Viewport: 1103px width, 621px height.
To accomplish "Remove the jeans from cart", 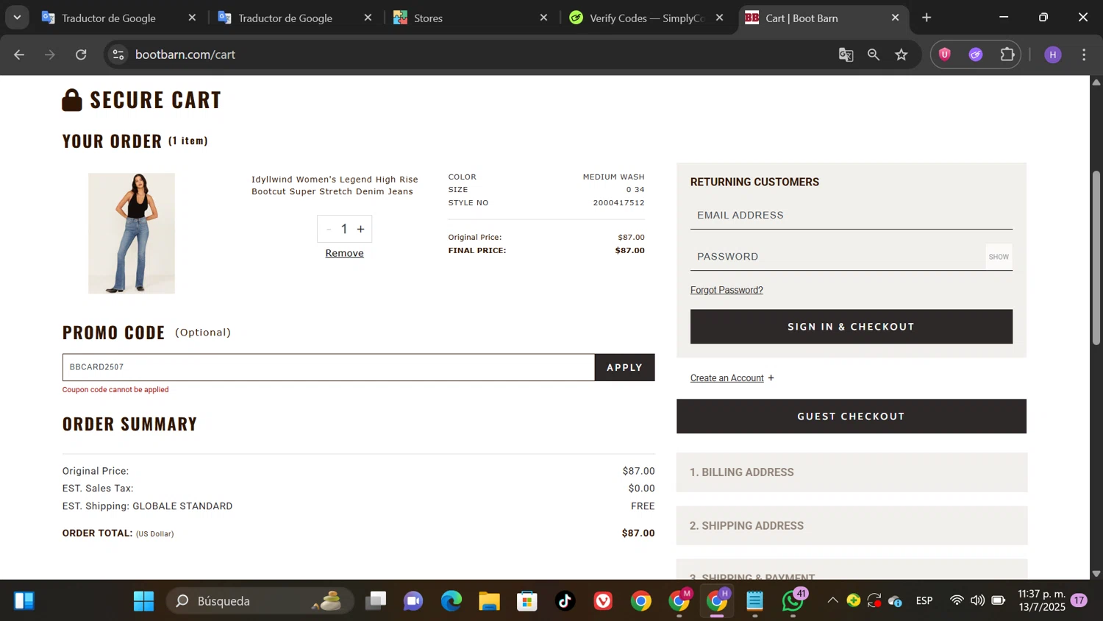I will pos(344,253).
